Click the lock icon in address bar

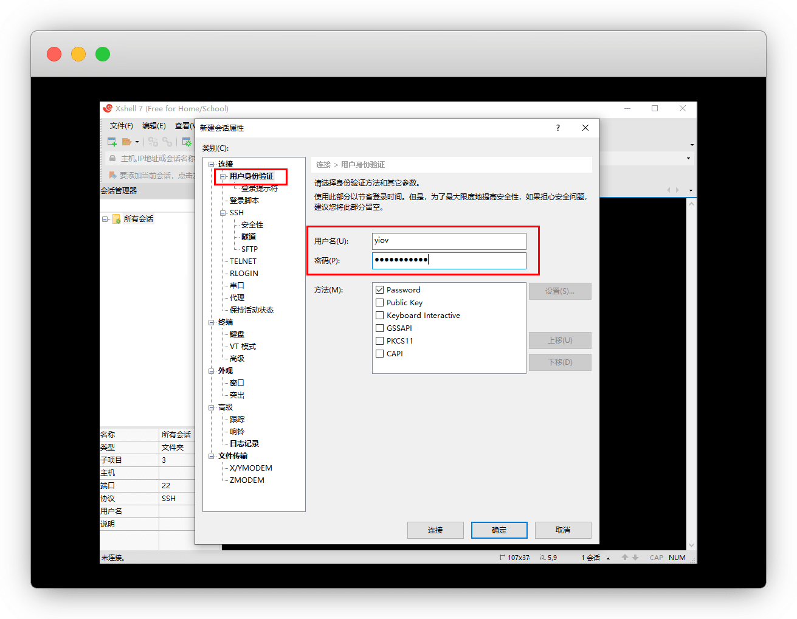click(x=112, y=158)
